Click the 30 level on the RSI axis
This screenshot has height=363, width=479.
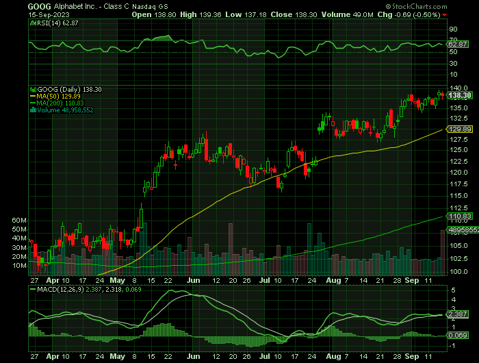pos(453,63)
